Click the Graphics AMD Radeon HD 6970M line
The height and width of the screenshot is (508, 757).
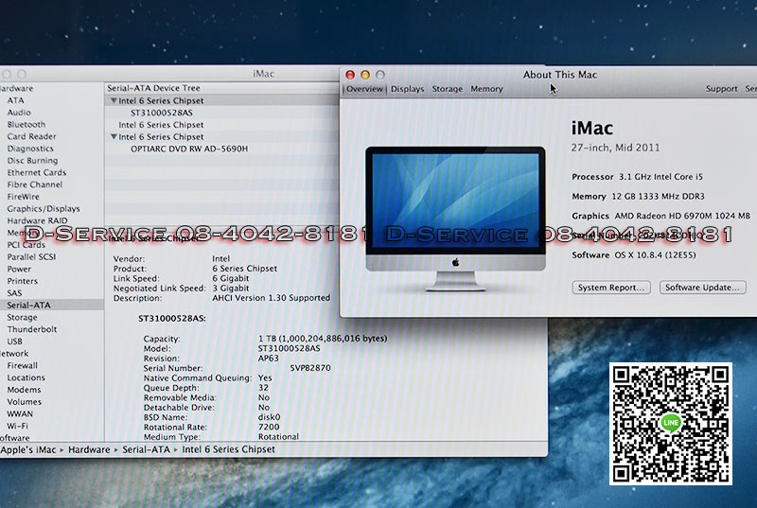pos(660,216)
